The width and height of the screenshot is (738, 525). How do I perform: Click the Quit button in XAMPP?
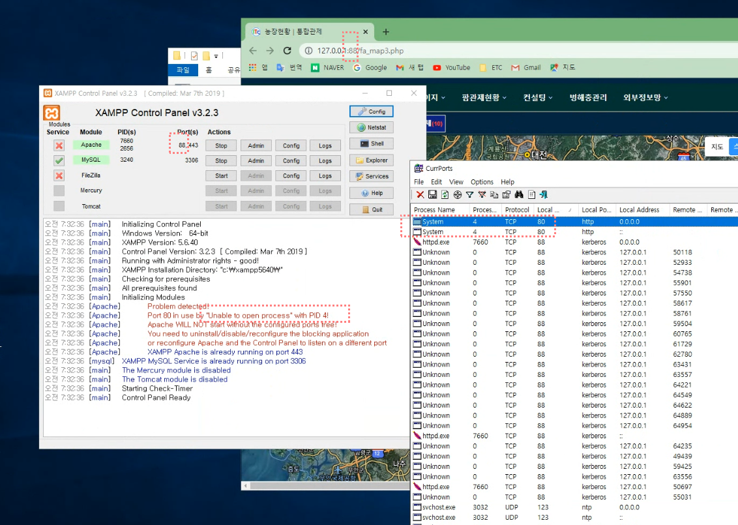pyautogui.click(x=372, y=209)
